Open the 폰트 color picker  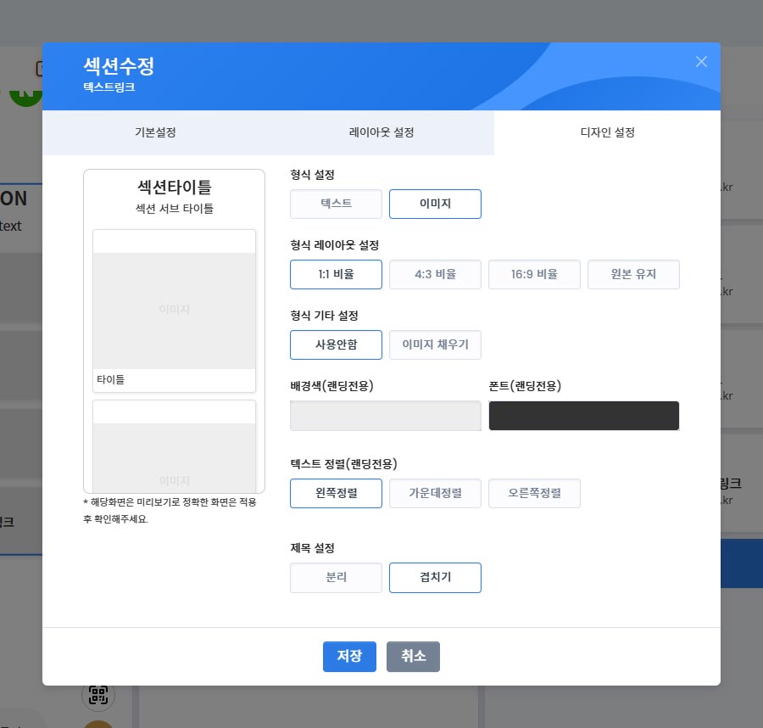pos(584,416)
